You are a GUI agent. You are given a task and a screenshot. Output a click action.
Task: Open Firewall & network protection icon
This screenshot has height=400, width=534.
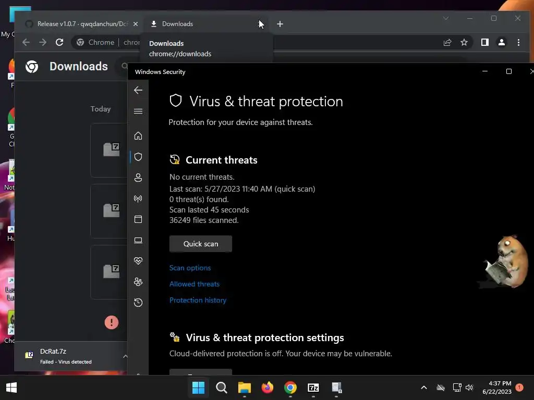pos(138,198)
